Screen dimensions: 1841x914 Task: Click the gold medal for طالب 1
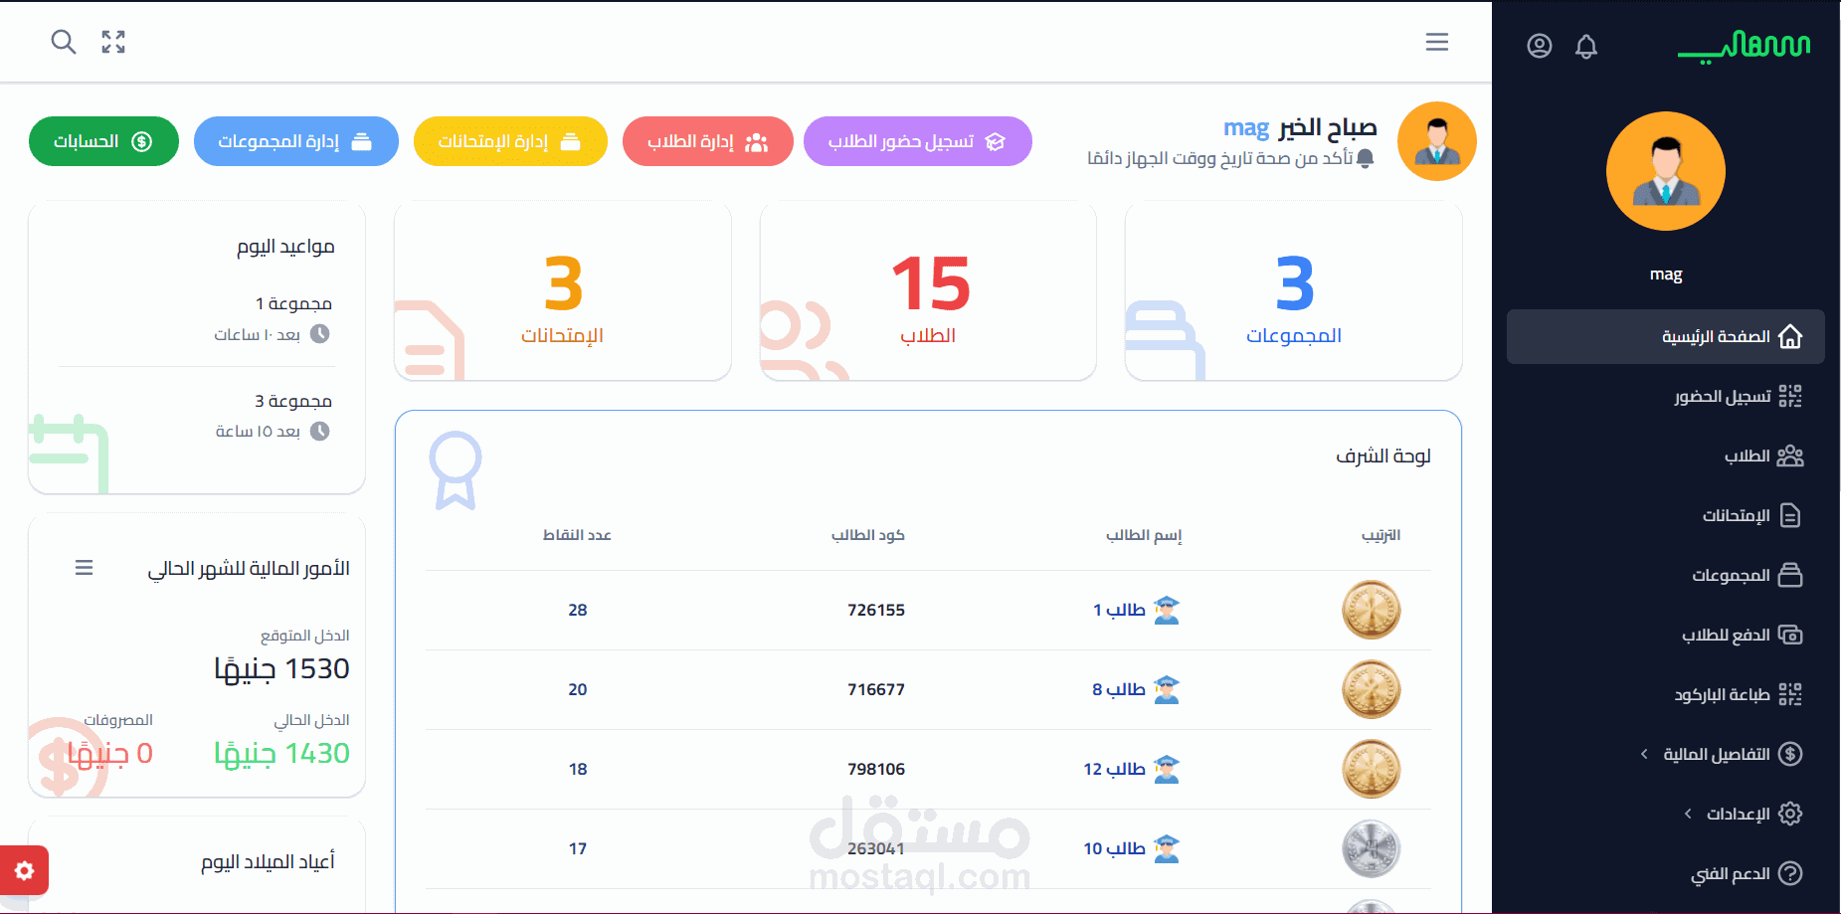(1372, 610)
